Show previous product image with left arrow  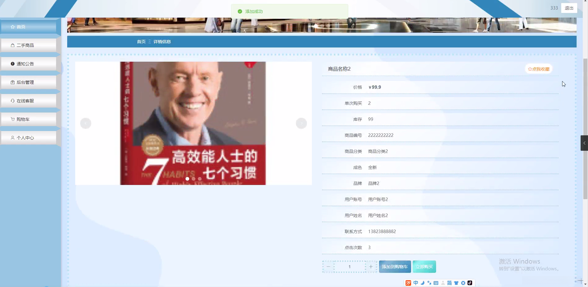(86, 123)
